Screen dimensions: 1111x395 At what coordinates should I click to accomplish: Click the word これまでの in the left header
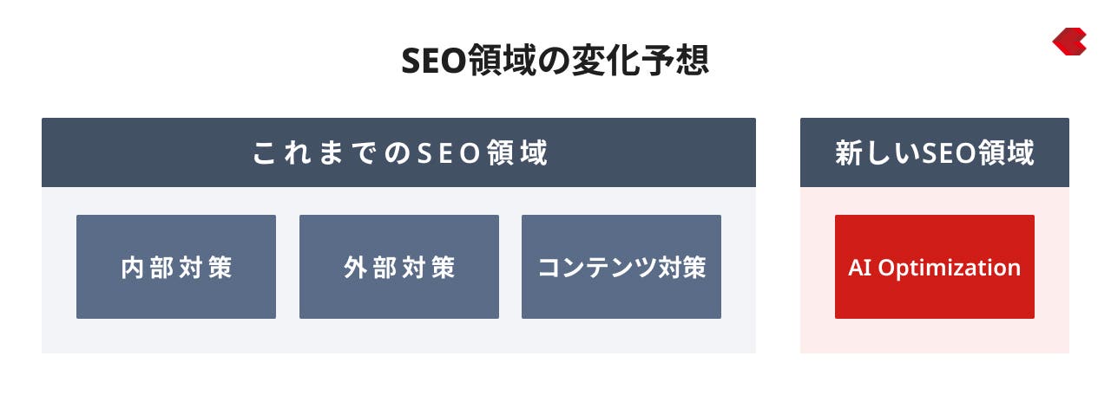pos(331,153)
